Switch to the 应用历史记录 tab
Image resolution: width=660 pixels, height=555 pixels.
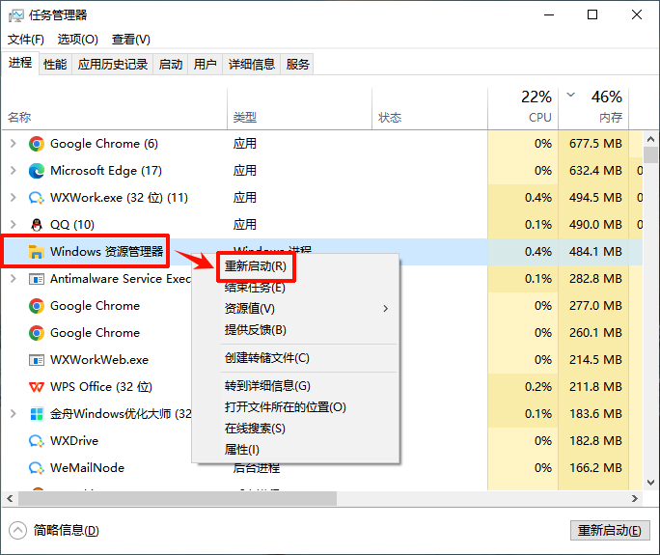[113, 65]
